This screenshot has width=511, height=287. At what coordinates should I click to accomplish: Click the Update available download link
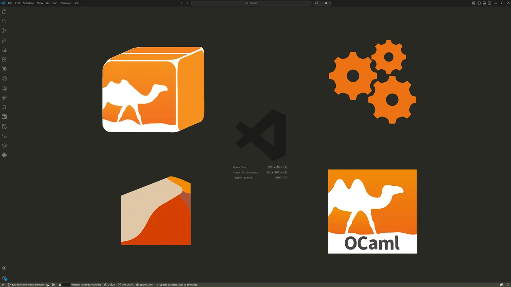coord(177,285)
